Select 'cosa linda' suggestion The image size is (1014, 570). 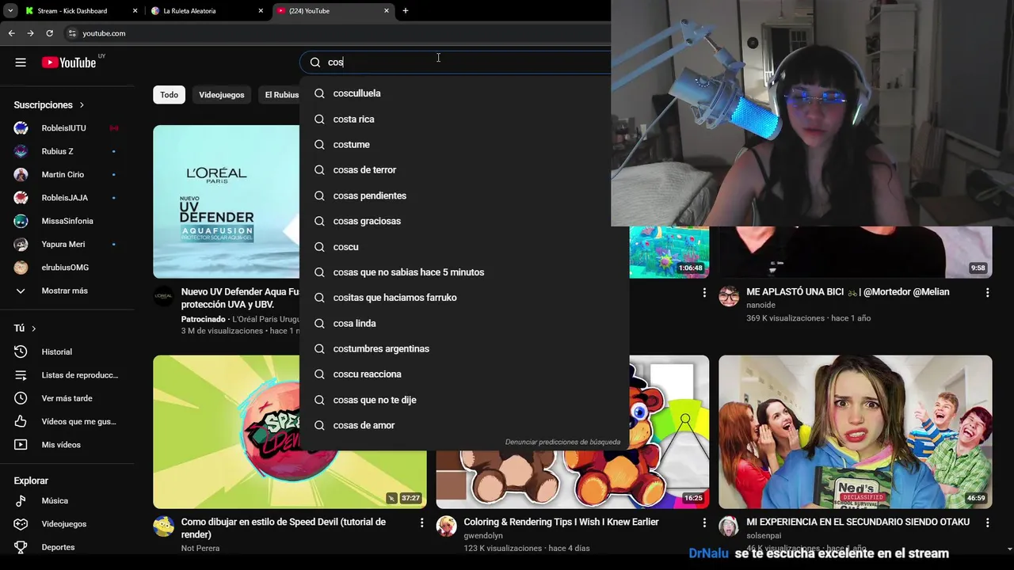464,323
